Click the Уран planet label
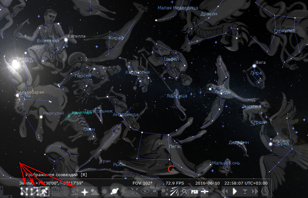This screenshot has width=308, height=198. (x=105, y=161)
